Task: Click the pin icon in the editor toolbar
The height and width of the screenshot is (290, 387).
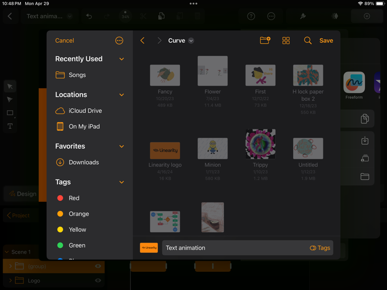Action: pyautogui.click(x=303, y=16)
